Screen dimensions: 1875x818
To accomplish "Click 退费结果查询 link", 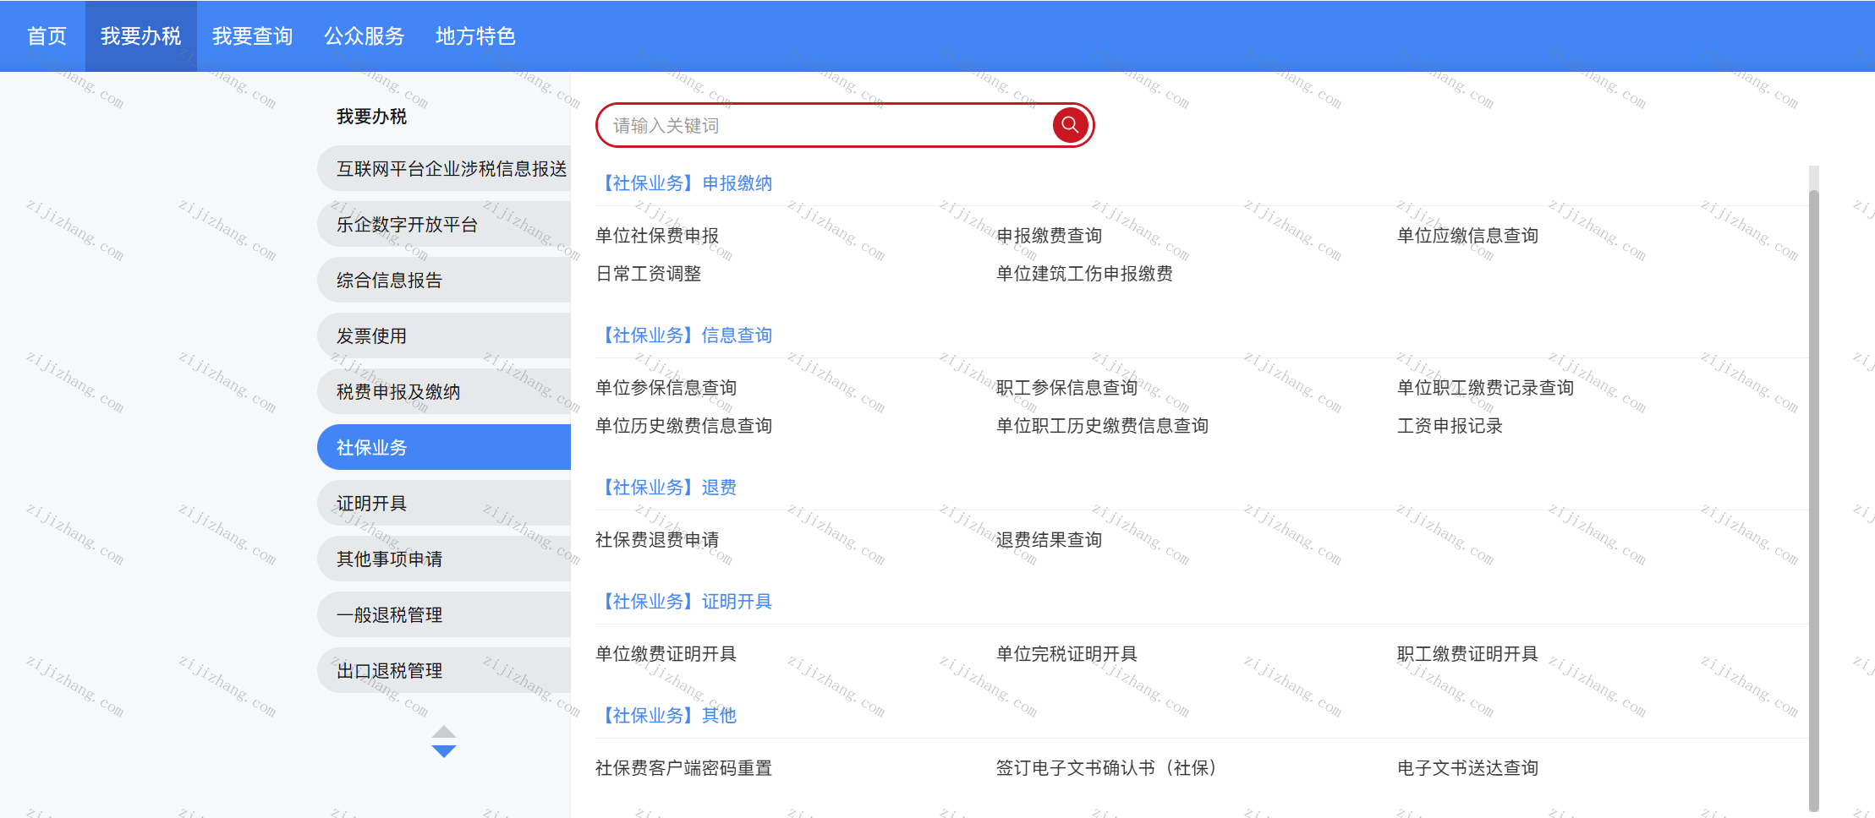I will click(x=1049, y=540).
